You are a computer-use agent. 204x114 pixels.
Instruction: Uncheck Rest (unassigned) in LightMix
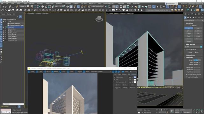click(115, 82)
